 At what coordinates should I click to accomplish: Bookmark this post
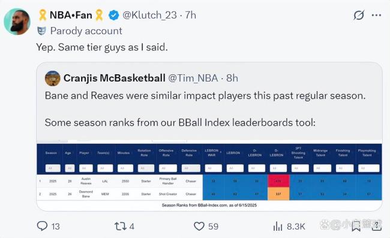(x=356, y=226)
